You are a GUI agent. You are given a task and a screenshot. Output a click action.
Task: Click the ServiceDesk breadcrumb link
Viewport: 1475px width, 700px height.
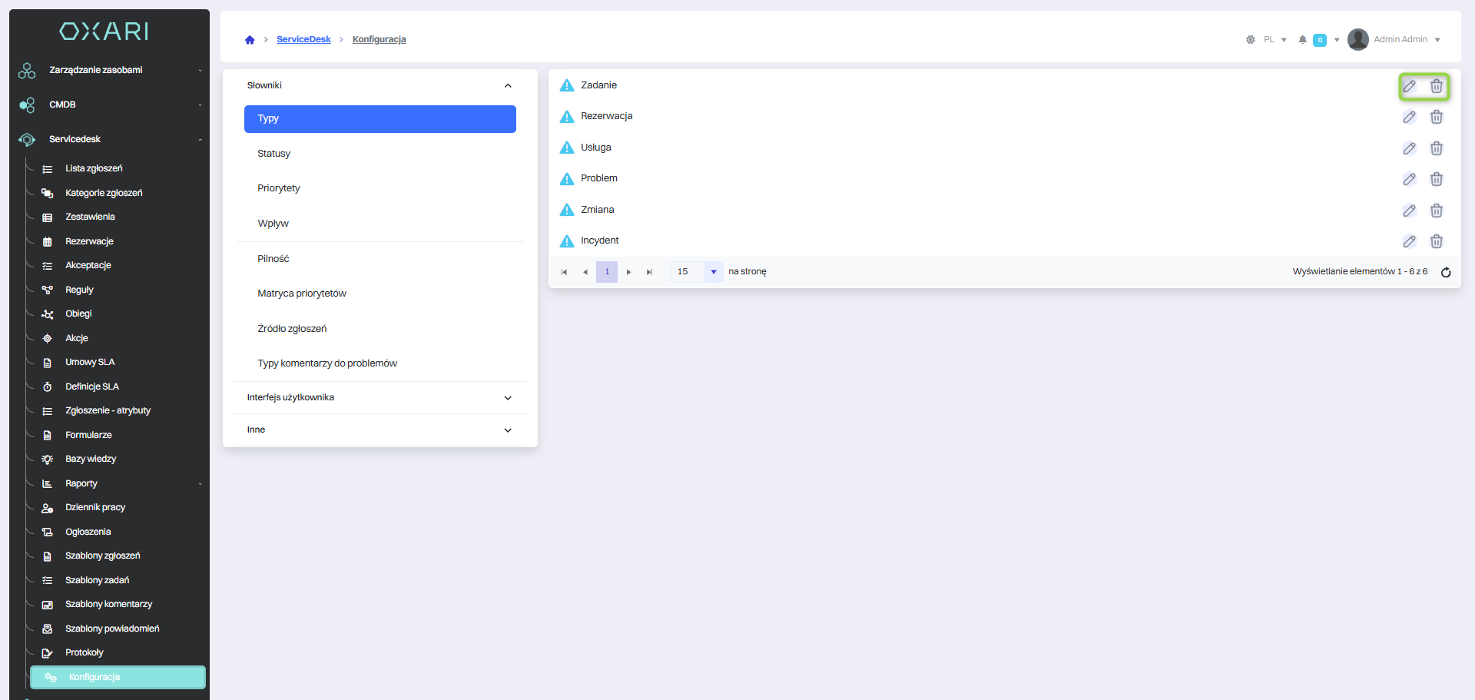(303, 39)
